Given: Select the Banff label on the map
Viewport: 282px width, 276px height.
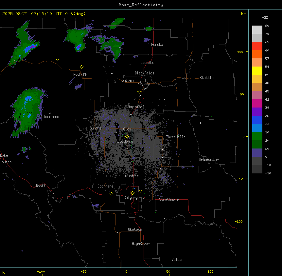Looking at the screenshot, I should click(41, 186).
